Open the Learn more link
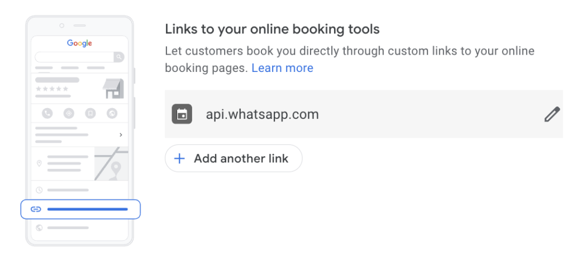Image resolution: width=572 pixels, height=276 pixels. point(282,68)
